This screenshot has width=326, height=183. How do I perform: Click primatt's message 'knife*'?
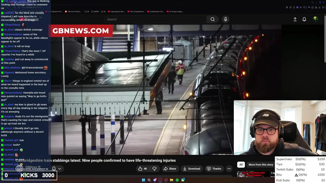17,145
